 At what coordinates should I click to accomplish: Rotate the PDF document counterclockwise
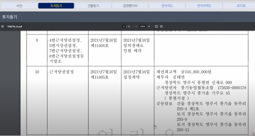click(x=161, y=26)
